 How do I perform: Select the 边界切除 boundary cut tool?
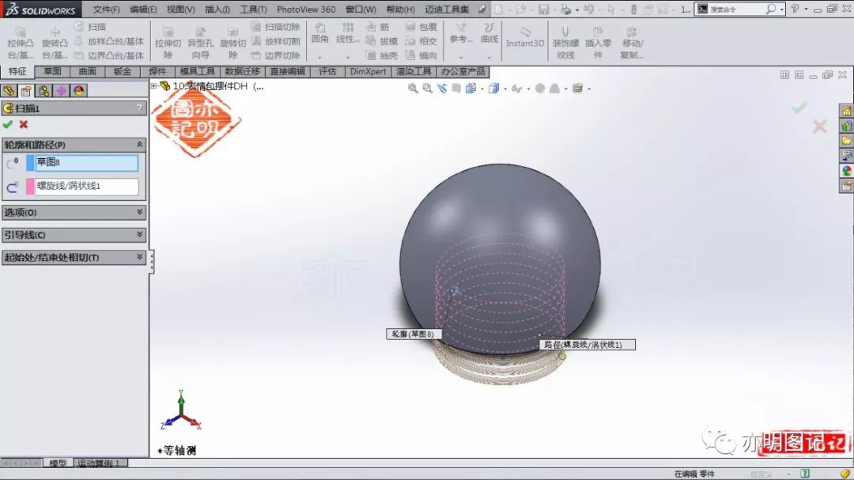(276, 55)
